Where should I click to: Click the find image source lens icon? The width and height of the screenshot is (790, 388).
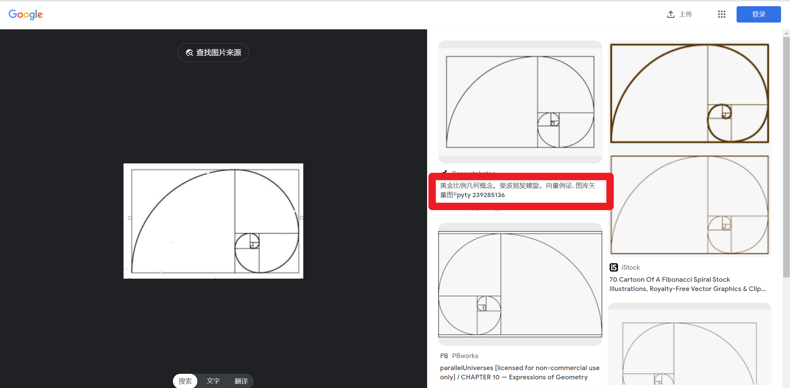click(x=189, y=53)
